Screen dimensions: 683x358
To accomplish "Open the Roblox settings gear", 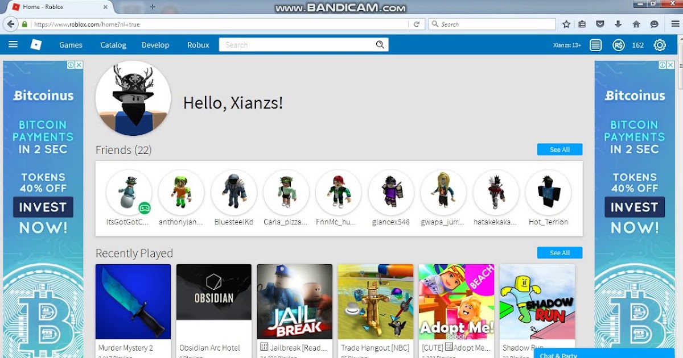I will 660,45.
